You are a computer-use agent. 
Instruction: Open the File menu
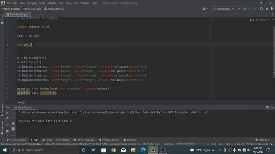(9, 3)
